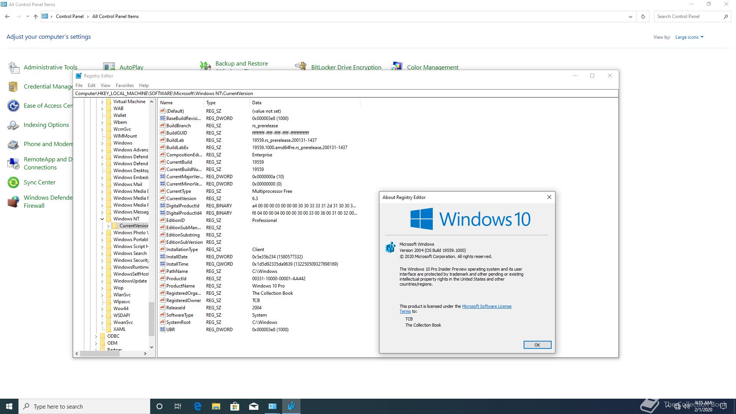Click the BuildLab string value icon
The image size is (736, 414).
point(163,140)
